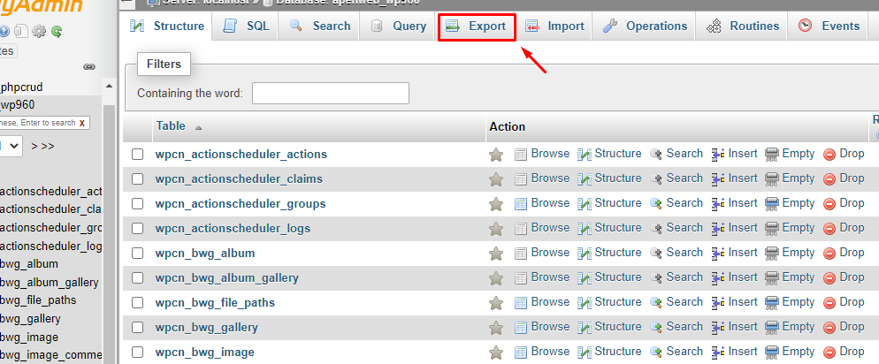Click Insert icon for wpcn_bwg_image
879x364 pixels.
(718, 352)
